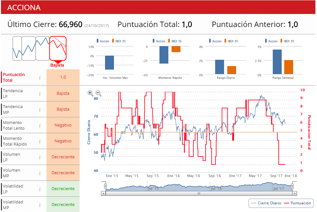Click the Jul '16 label in navigator
Viewport: 317px width, 212px height.
pos(216,188)
